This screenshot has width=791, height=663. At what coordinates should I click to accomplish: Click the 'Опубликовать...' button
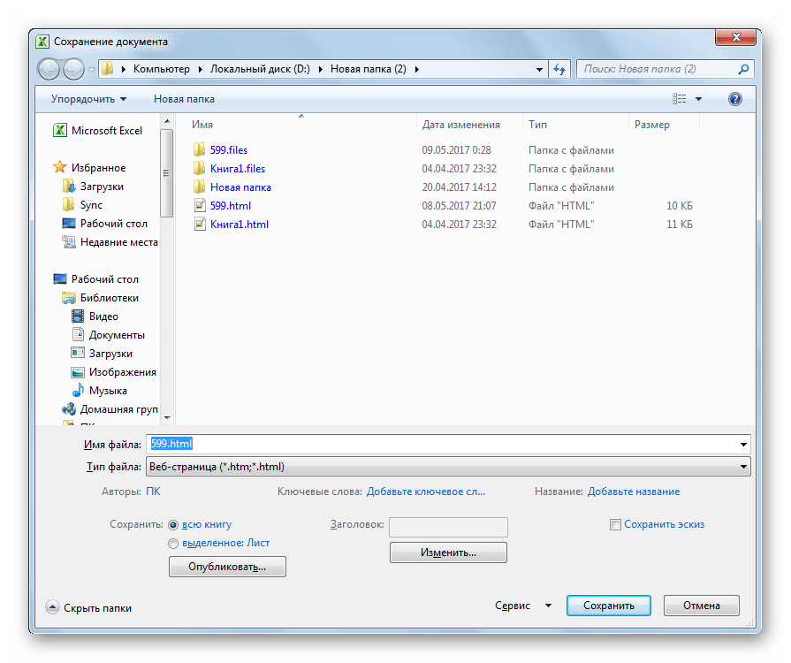click(227, 567)
